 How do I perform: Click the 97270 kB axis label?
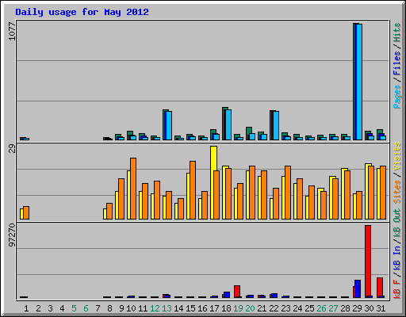12,235
